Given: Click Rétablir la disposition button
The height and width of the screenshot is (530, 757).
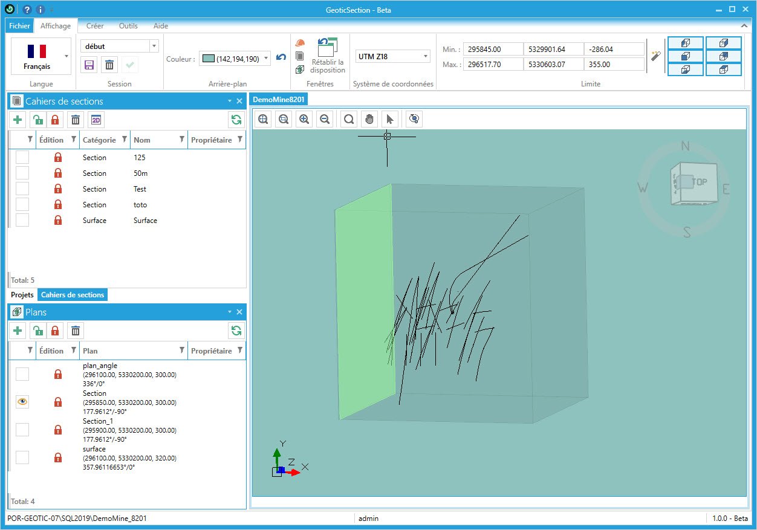Looking at the screenshot, I should [x=328, y=56].
